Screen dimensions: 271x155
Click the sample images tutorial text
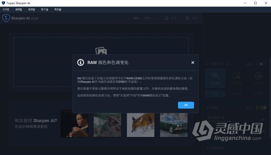(31, 127)
